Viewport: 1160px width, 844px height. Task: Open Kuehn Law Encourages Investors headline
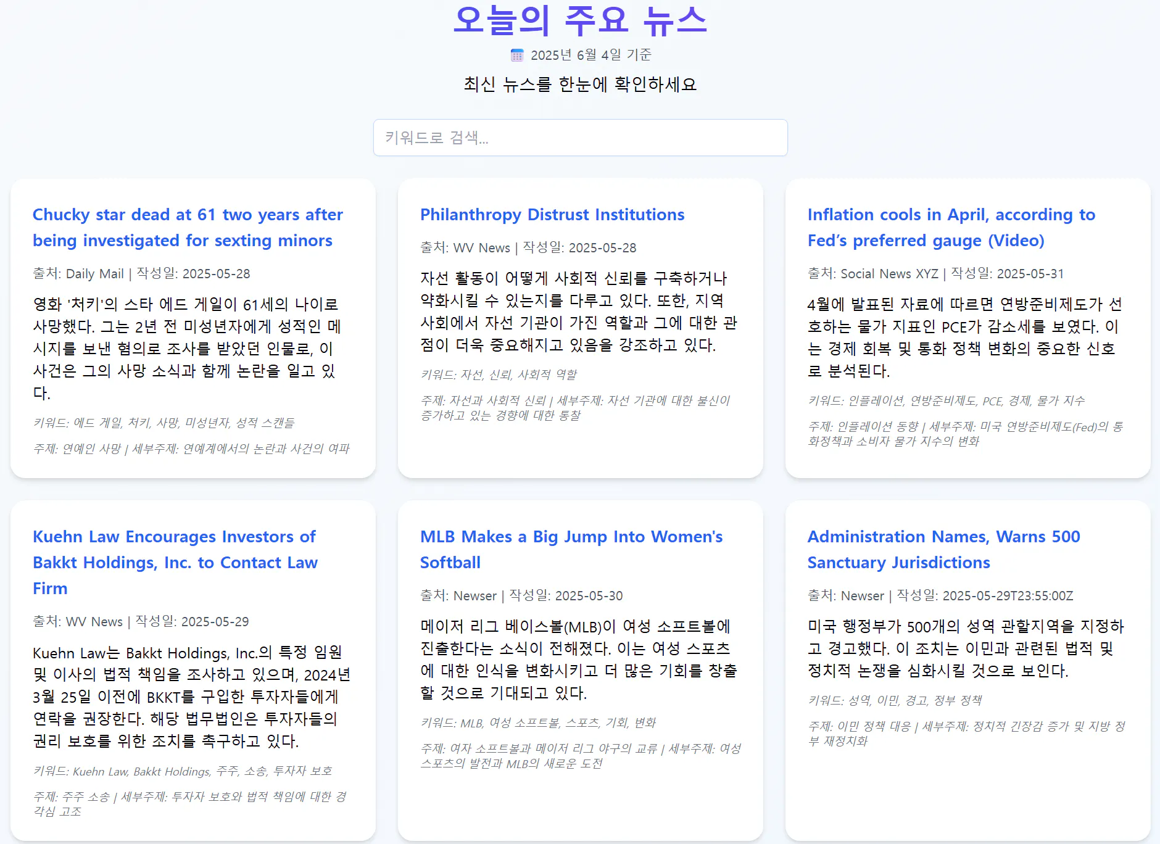(x=175, y=563)
